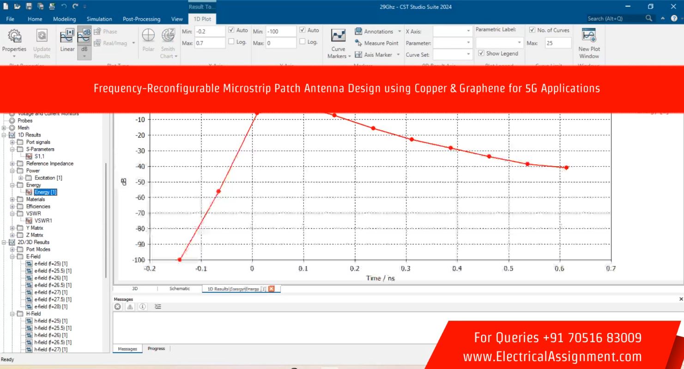Toggle the X Axis Auto checkbox
The width and height of the screenshot is (684, 369).
232,30
